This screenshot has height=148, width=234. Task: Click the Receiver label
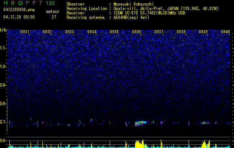point(76,13)
